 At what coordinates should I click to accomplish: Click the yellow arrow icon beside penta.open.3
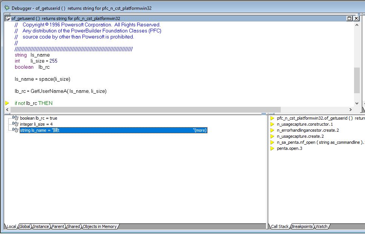tap(272, 148)
